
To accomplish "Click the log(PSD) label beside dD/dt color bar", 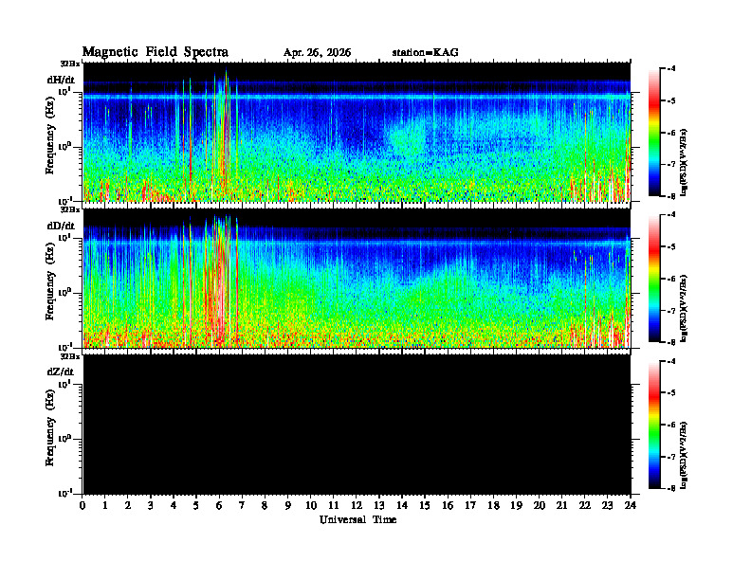I will coord(684,309).
